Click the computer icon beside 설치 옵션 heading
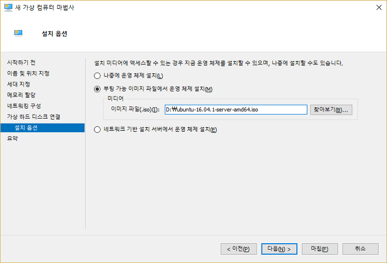387x263 pixels. 18,33
